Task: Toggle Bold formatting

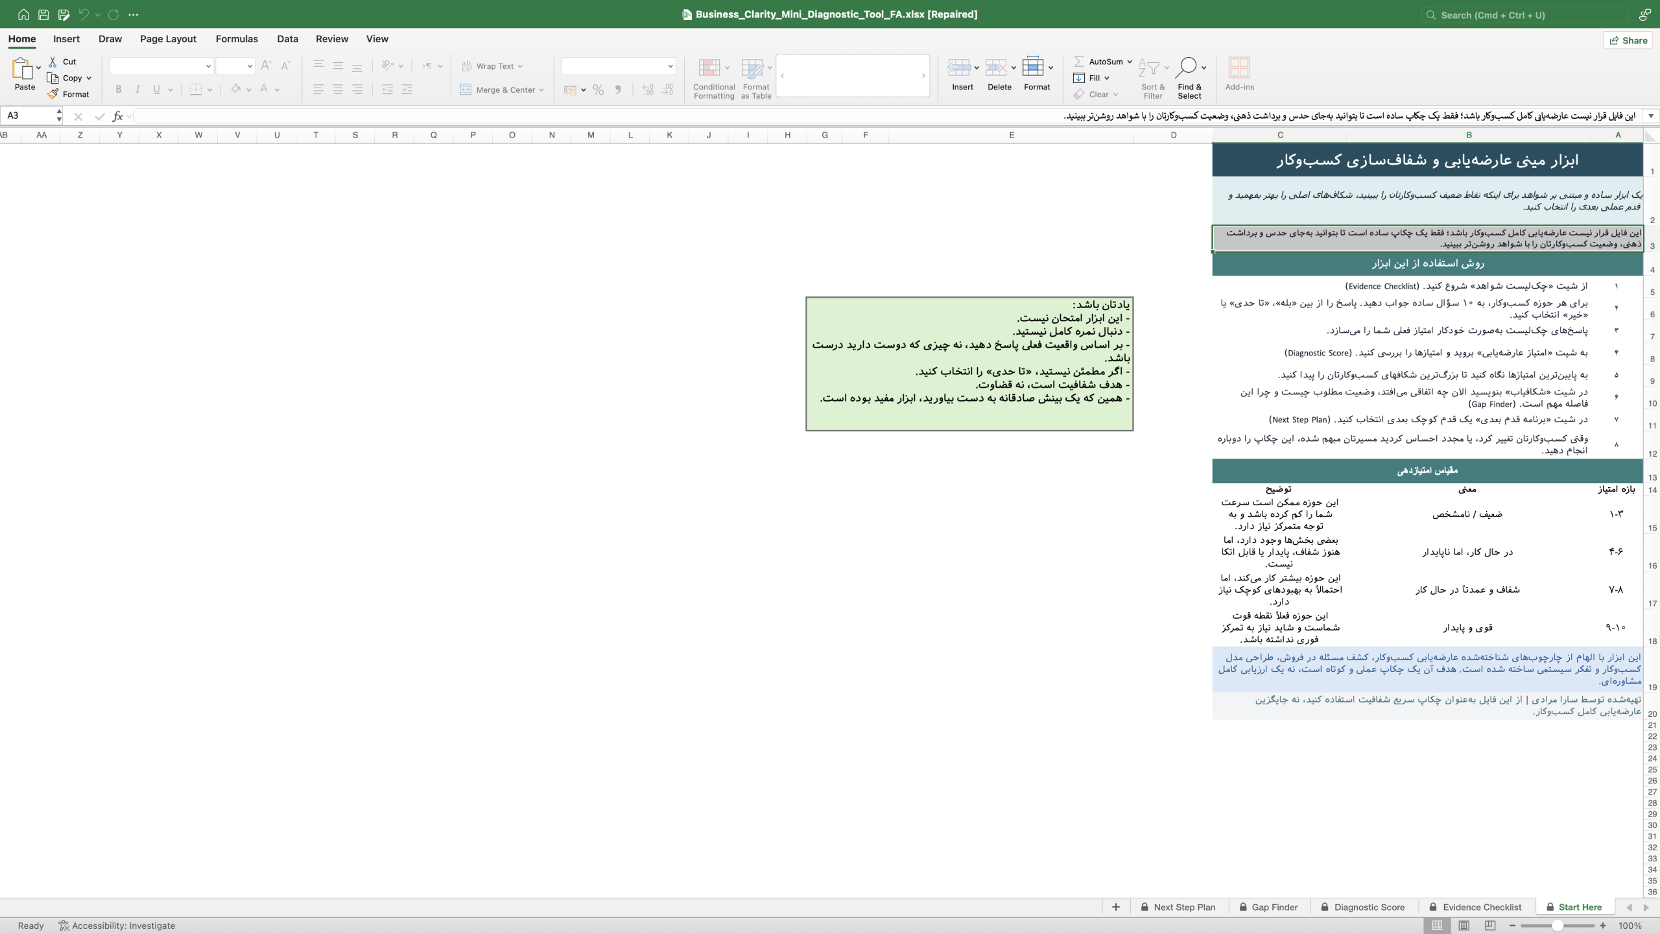Action: pos(118,90)
